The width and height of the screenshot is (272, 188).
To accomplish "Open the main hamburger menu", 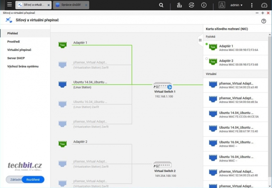I will 9,5.
